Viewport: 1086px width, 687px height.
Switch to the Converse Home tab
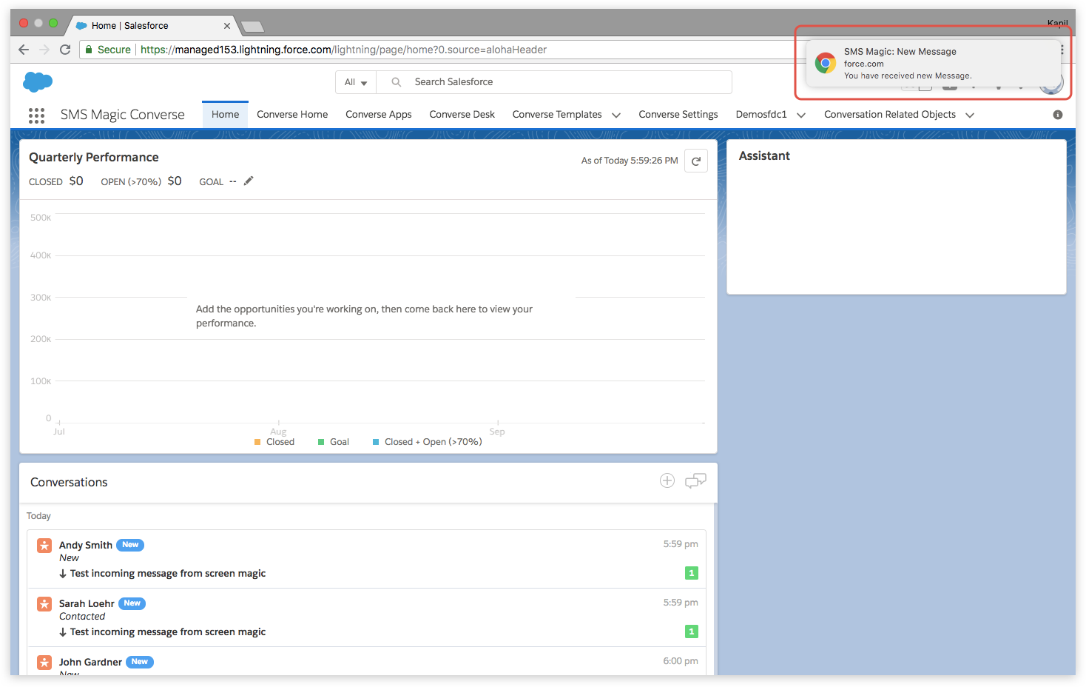point(292,114)
